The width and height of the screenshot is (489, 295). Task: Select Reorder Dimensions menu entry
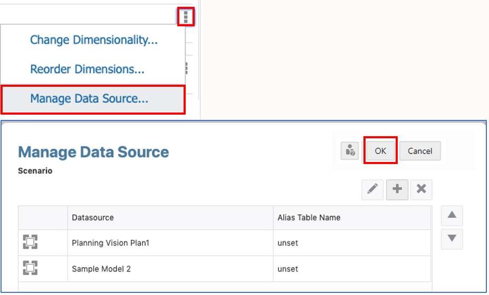[87, 69]
